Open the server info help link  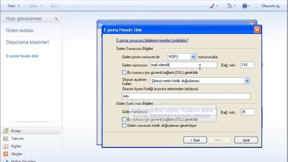tap(152, 40)
